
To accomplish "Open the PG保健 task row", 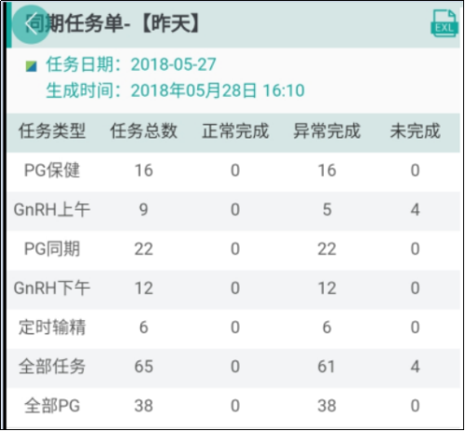I will click(233, 170).
